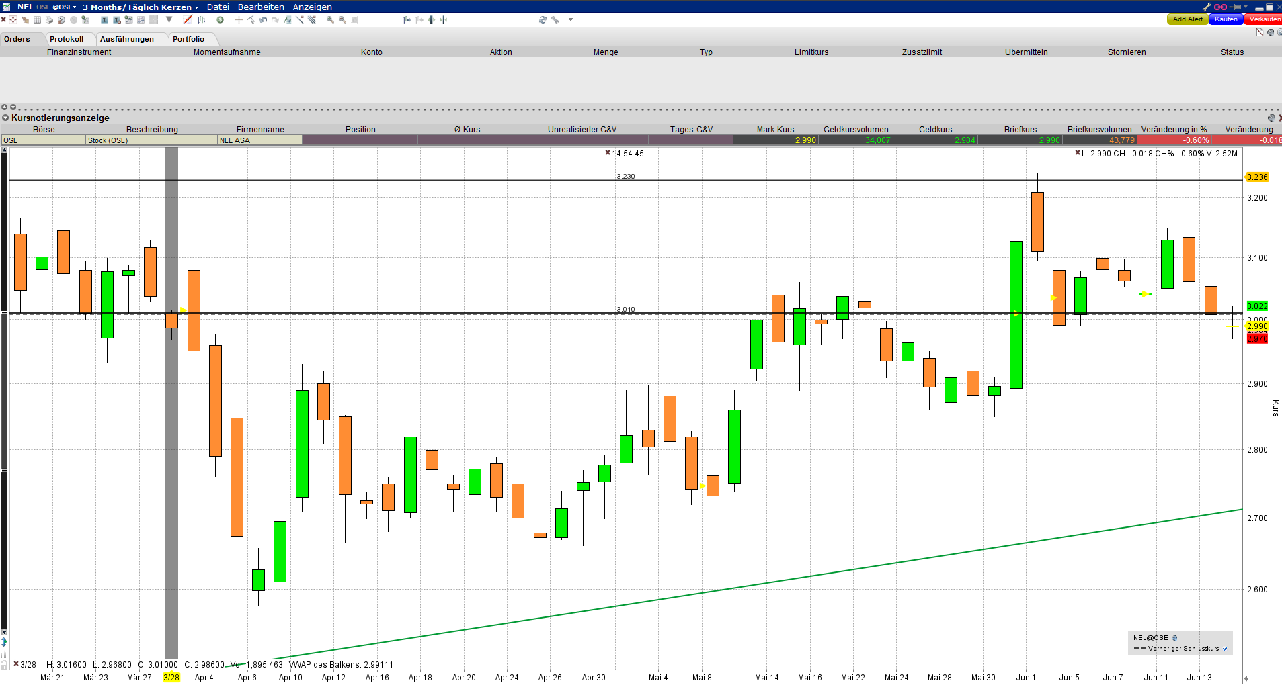This screenshot has width=1282, height=687.
Task: Remove the 14:54:45 time label via red X
Action: click(x=608, y=153)
